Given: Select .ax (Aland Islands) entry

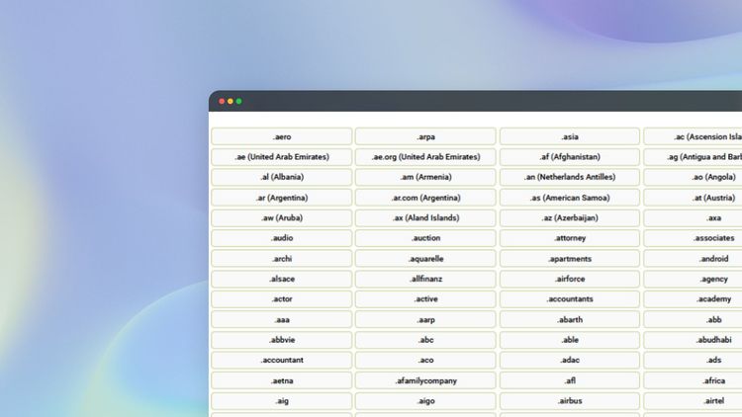Looking at the screenshot, I should [425, 218].
